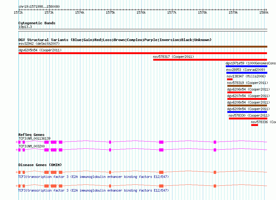Click the 19p13.3 band label
This screenshot has height=200, width=276.
pos(25,27)
